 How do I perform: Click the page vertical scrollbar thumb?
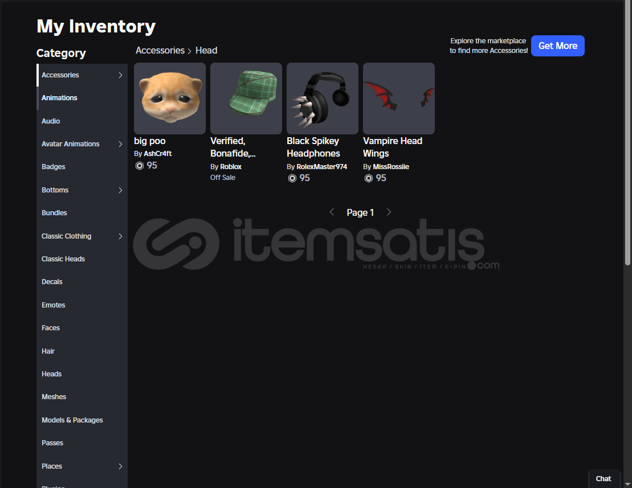tap(627, 133)
